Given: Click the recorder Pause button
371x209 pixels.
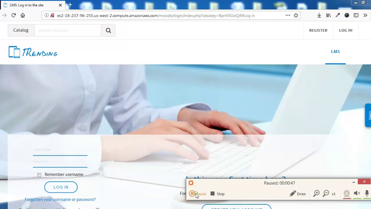Looking at the screenshot, I should pos(198,194).
